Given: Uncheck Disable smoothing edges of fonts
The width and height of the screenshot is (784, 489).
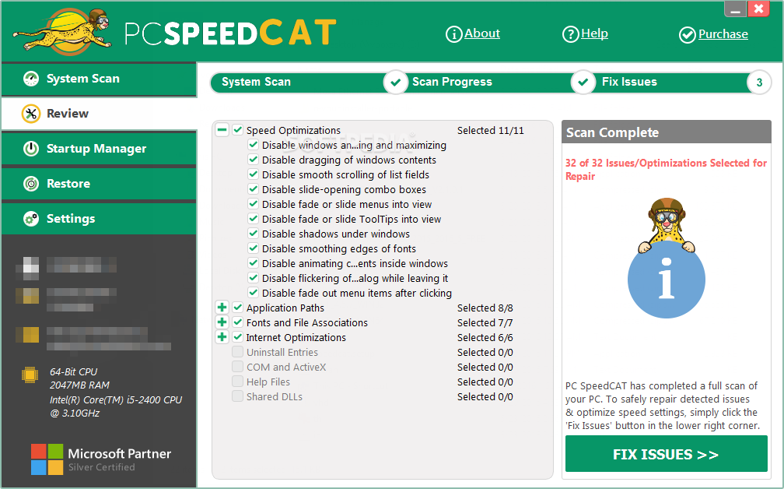Looking at the screenshot, I should point(253,248).
